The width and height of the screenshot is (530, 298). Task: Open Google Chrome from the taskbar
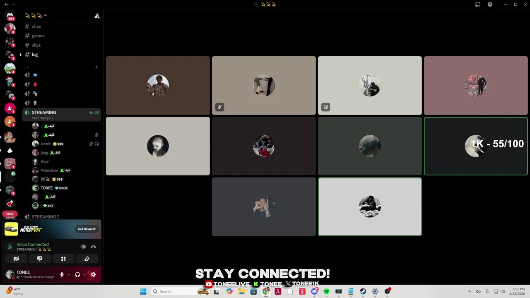pyautogui.click(x=266, y=291)
